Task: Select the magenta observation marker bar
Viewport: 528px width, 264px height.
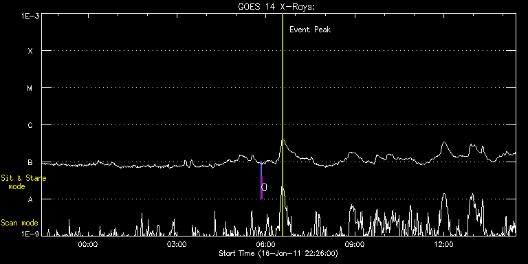Action: pos(262,187)
